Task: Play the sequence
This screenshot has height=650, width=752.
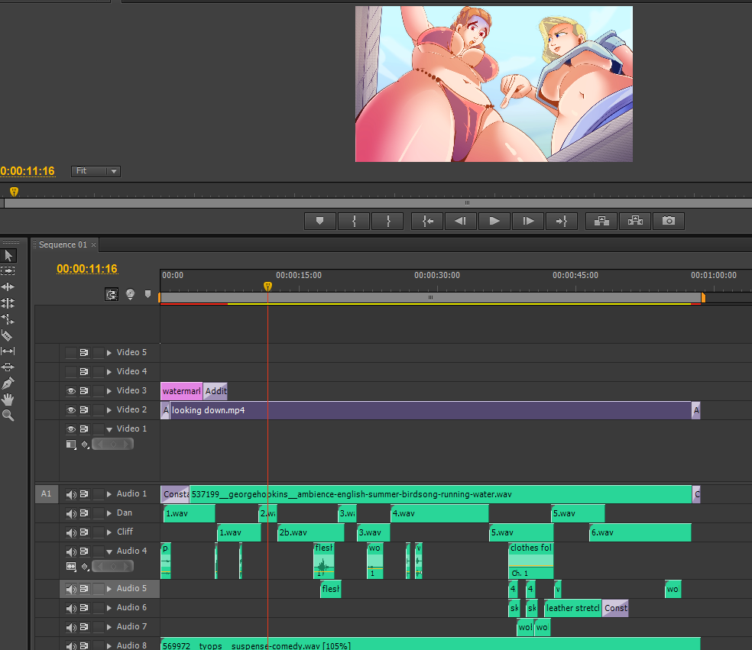Action: tap(494, 221)
